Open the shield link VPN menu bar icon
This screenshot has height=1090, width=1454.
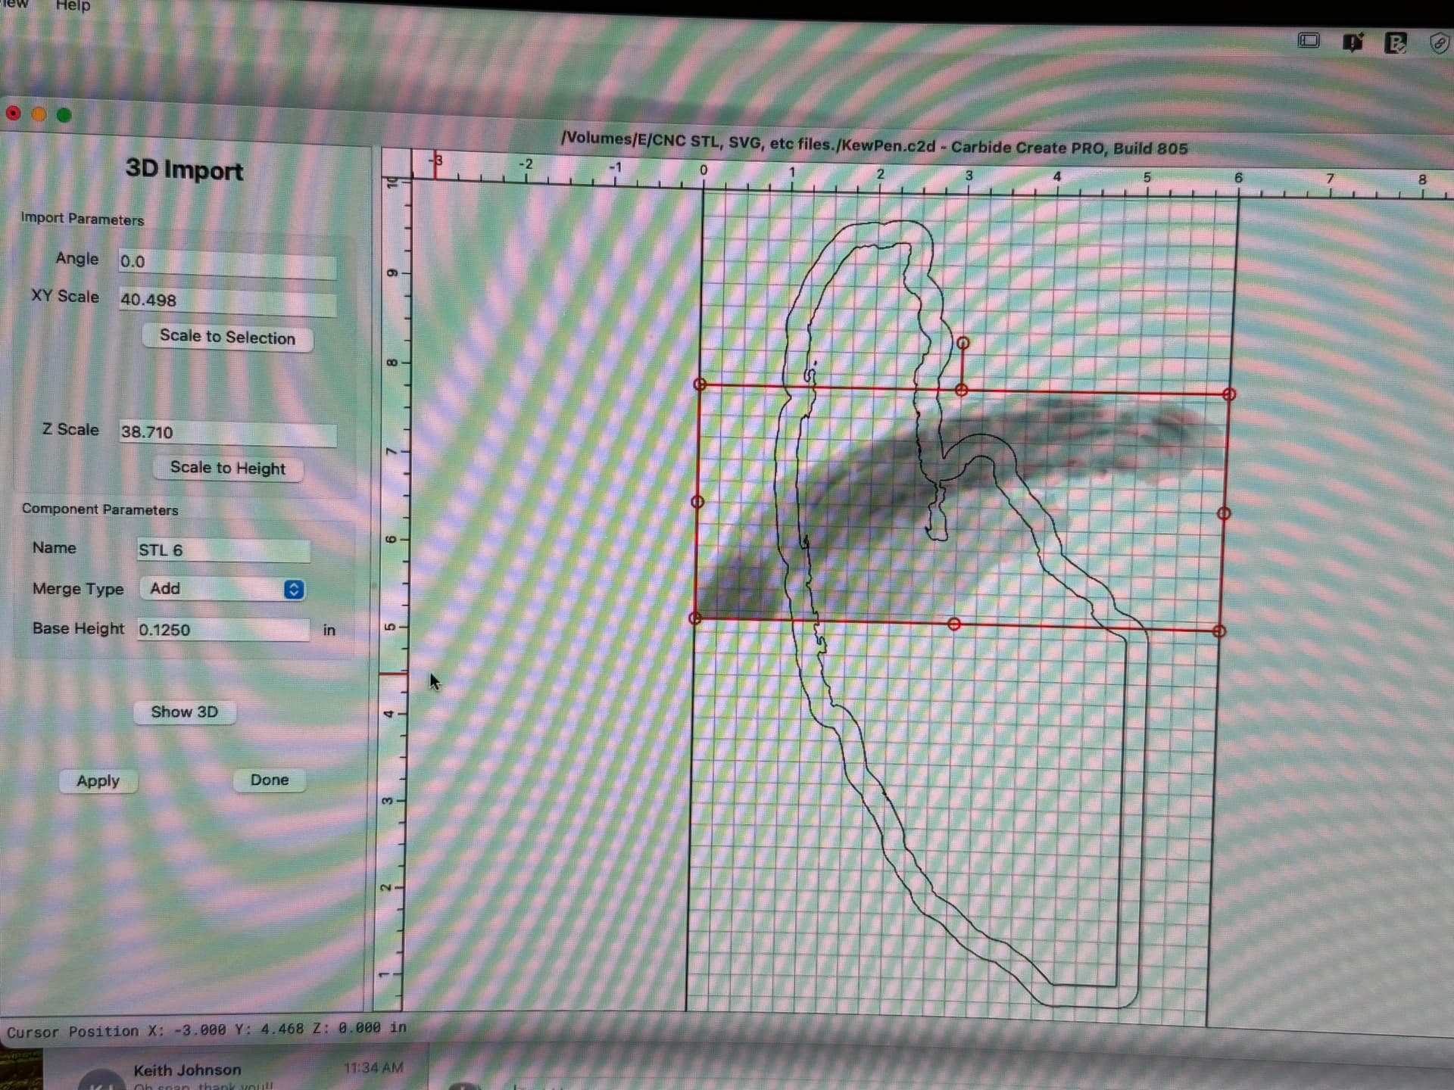point(1439,43)
